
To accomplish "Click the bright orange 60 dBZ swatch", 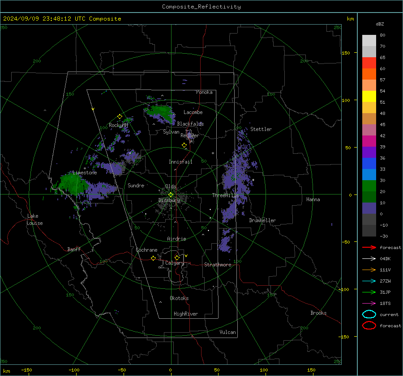I will (369, 74).
